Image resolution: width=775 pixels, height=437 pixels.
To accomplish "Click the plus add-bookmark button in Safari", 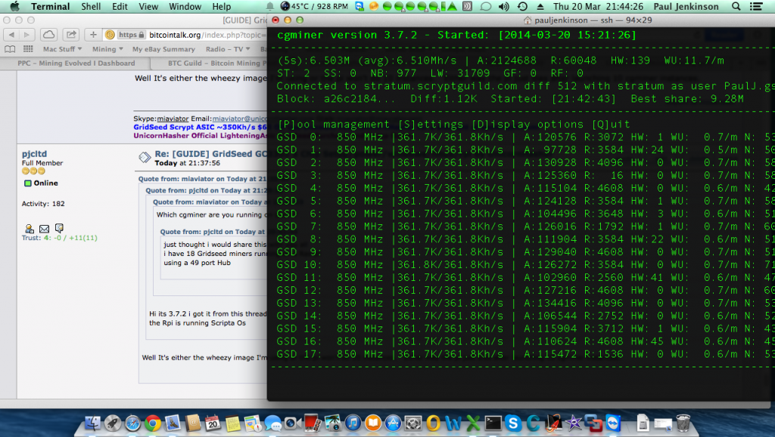I will click(93, 35).
